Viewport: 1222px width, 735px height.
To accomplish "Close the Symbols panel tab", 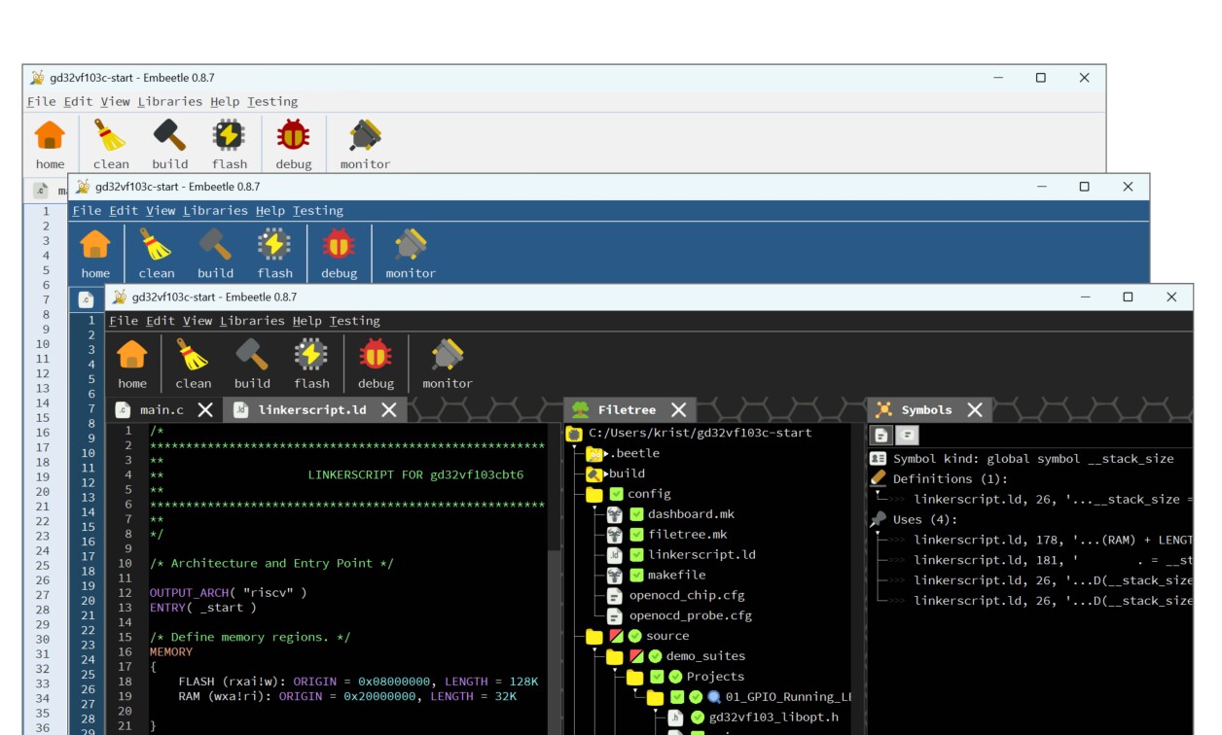I will pyautogui.click(x=975, y=410).
